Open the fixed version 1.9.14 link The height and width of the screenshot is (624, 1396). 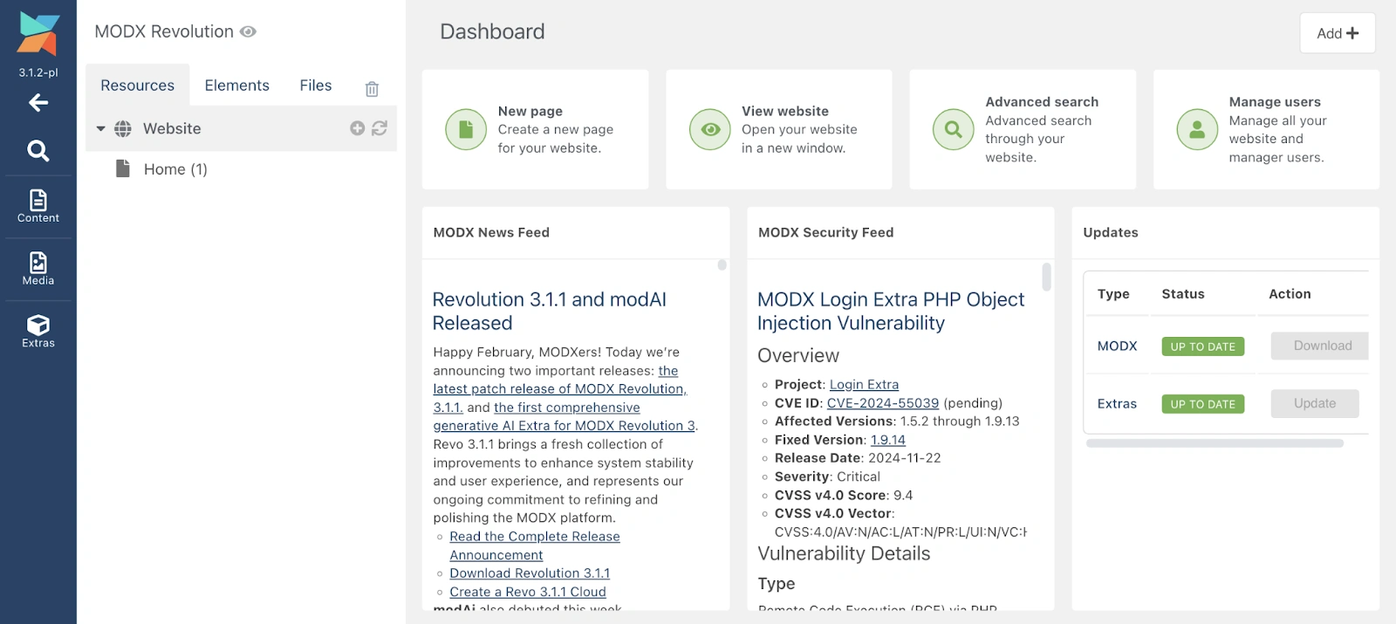pyautogui.click(x=888, y=440)
